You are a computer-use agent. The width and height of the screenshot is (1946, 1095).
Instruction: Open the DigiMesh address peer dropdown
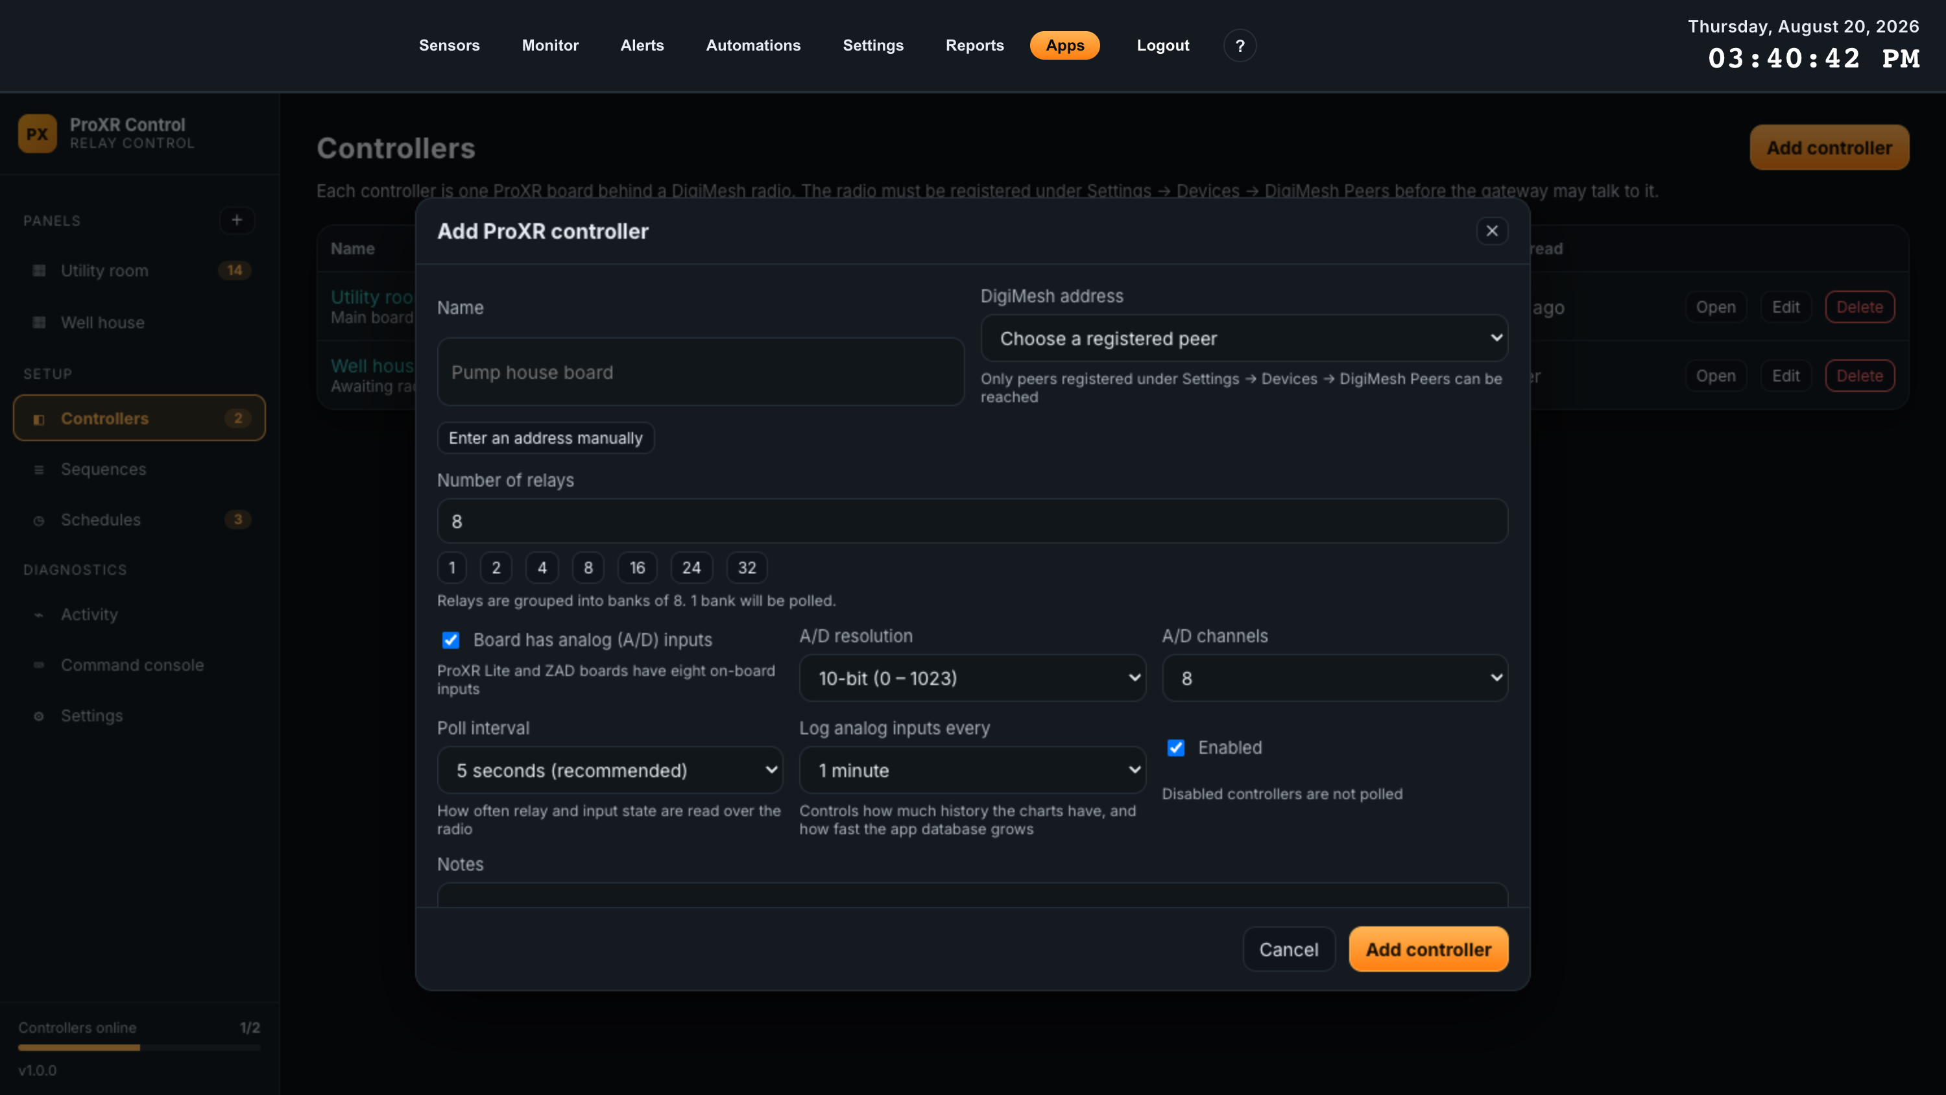pyautogui.click(x=1244, y=338)
